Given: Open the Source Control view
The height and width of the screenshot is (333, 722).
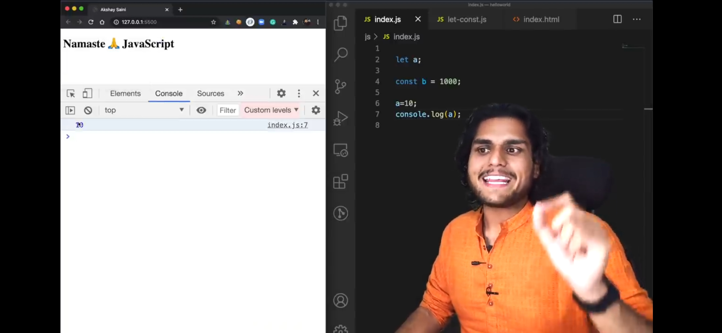Looking at the screenshot, I should click(x=340, y=87).
